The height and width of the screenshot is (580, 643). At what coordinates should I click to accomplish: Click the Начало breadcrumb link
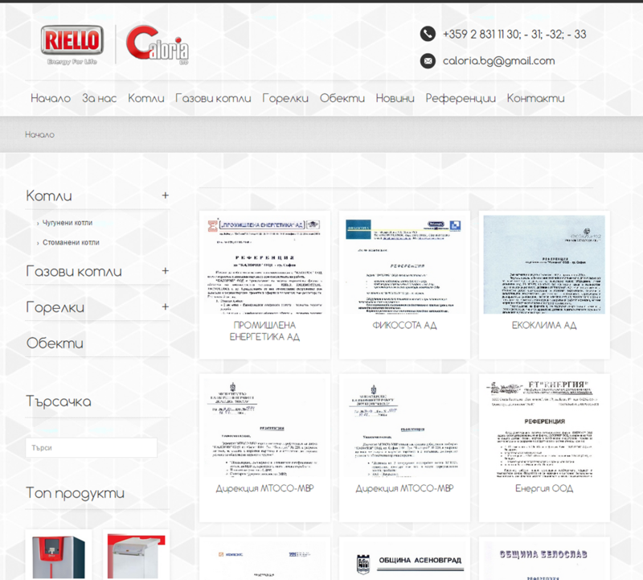(39, 134)
